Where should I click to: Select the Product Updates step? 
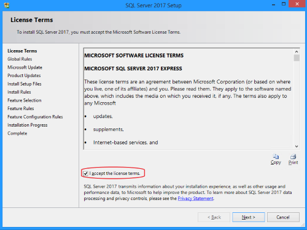pos(24,76)
